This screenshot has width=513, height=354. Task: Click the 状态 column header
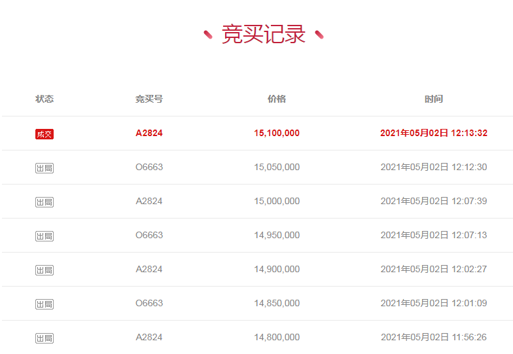point(44,99)
